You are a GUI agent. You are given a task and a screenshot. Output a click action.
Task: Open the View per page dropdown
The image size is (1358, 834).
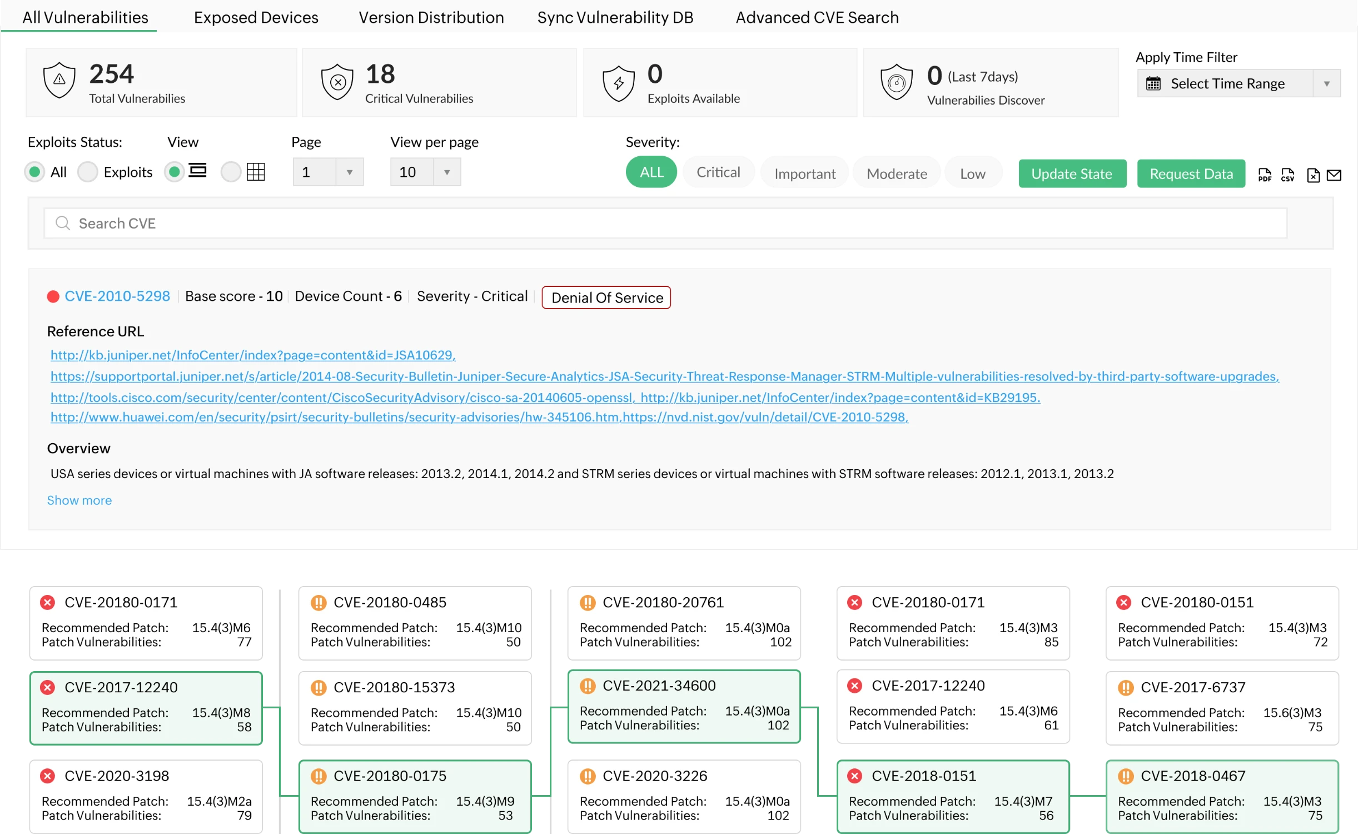click(x=446, y=172)
